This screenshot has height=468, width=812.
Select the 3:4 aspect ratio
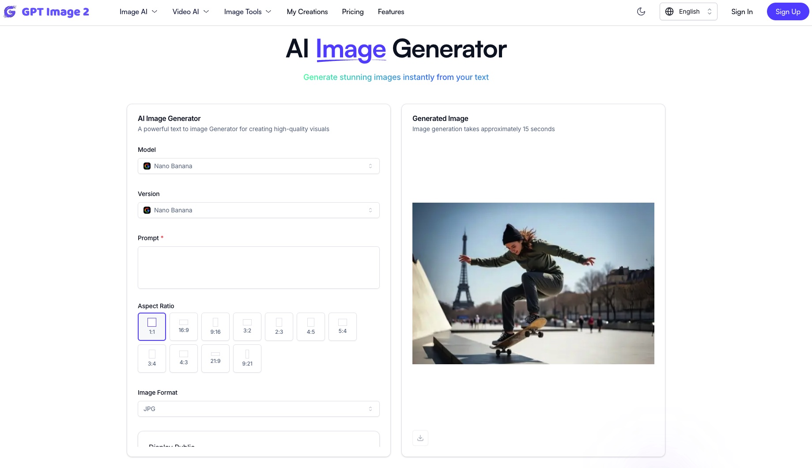[152, 359]
